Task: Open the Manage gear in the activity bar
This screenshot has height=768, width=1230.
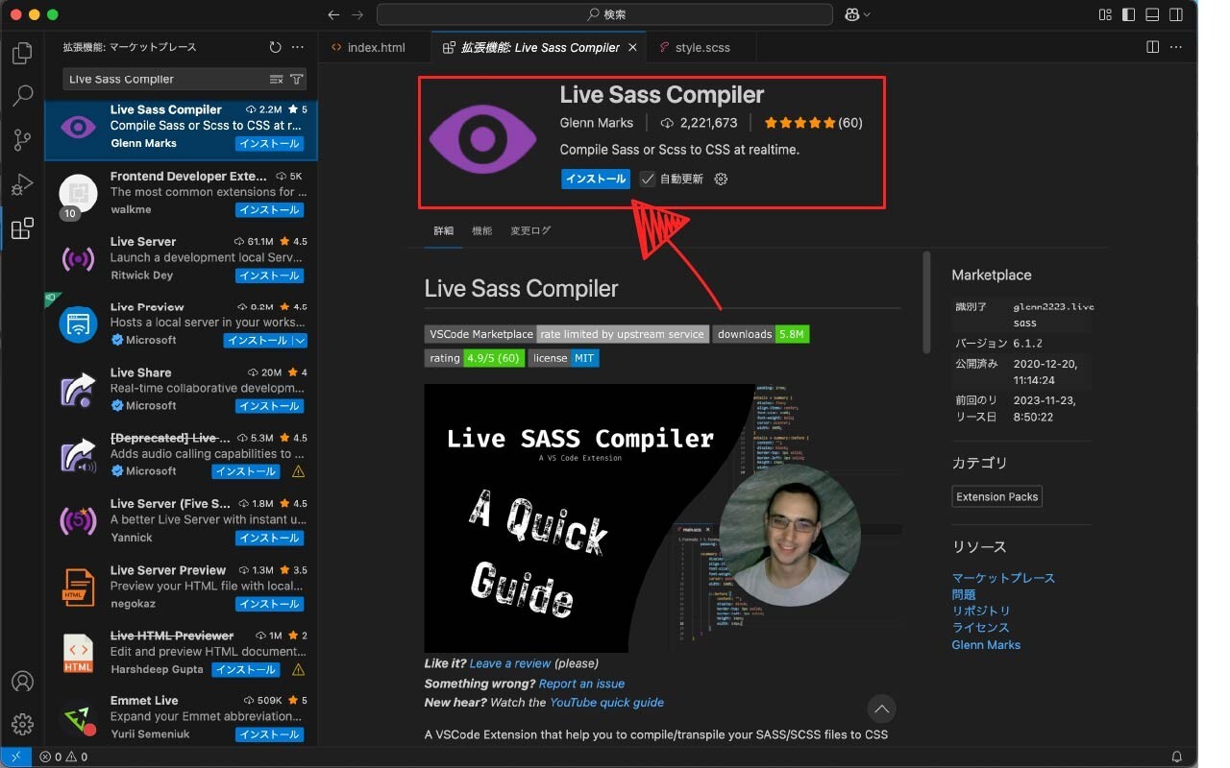Action: (x=22, y=724)
